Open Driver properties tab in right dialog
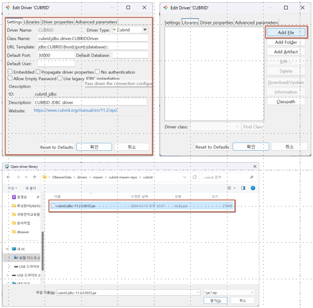 pyautogui.click(x=217, y=23)
